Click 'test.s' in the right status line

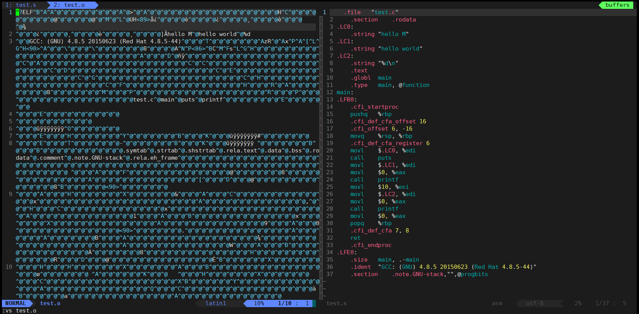click(337, 303)
